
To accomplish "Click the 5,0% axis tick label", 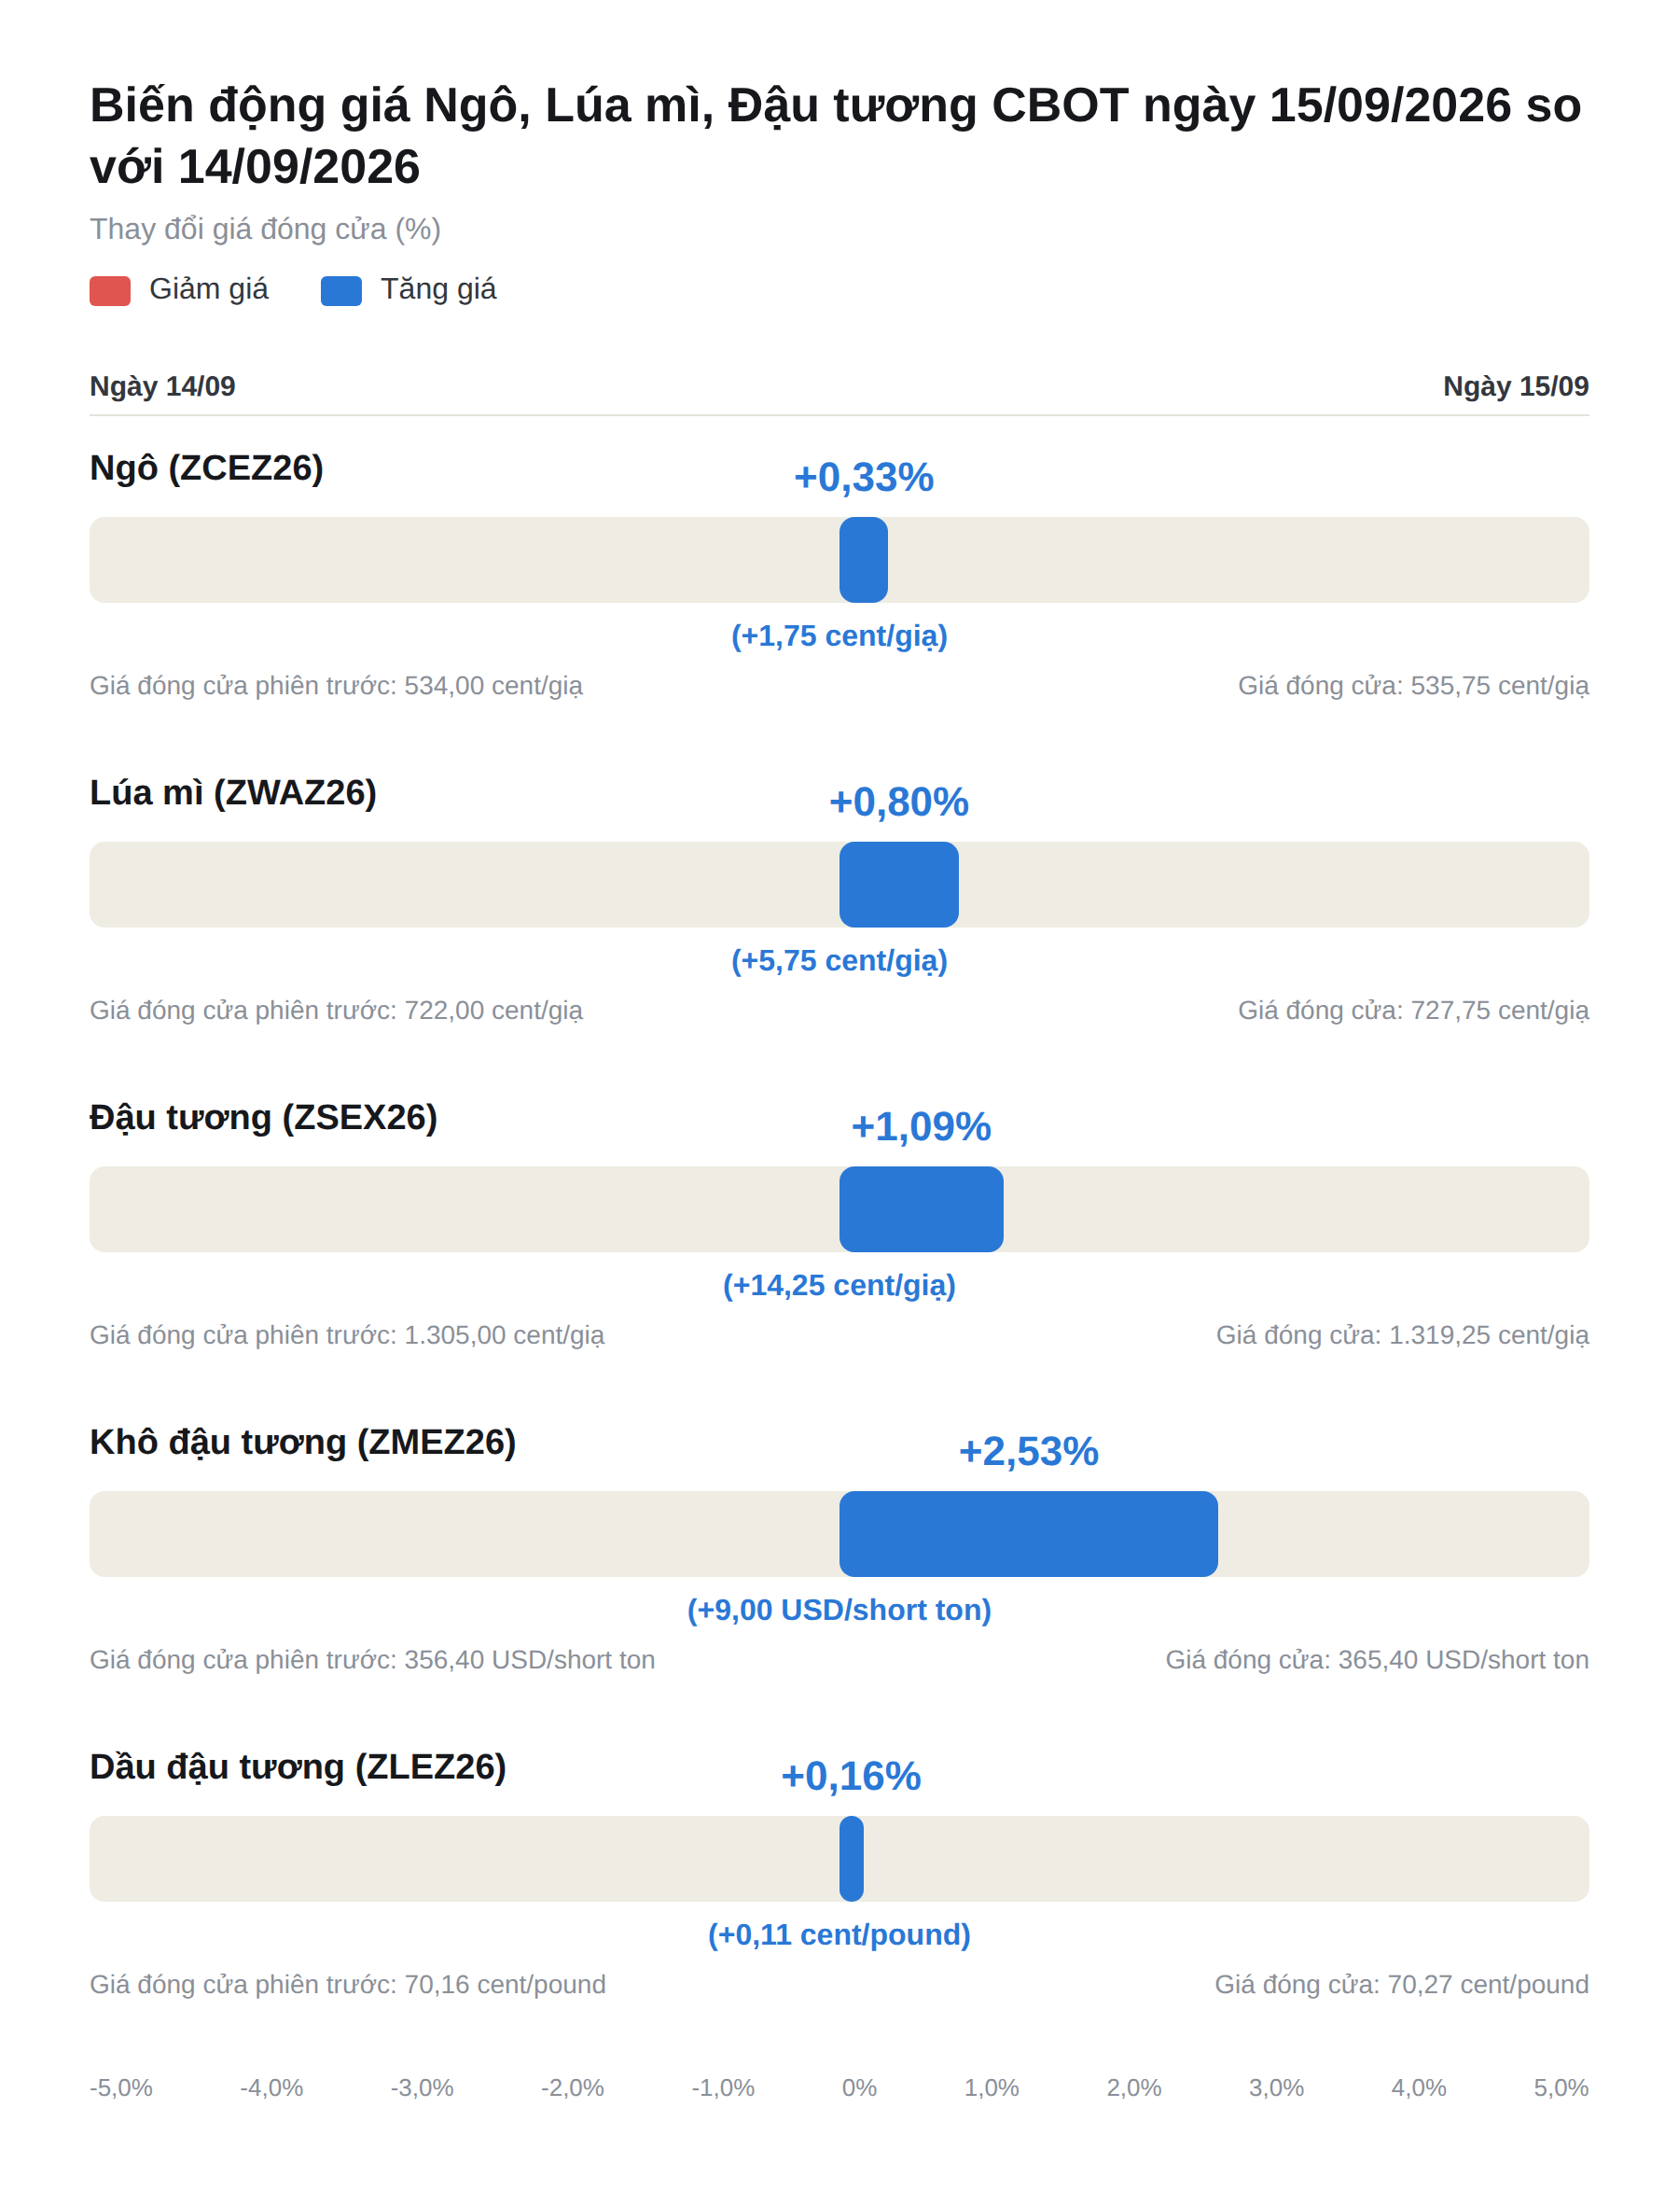I will coord(1561,2088).
